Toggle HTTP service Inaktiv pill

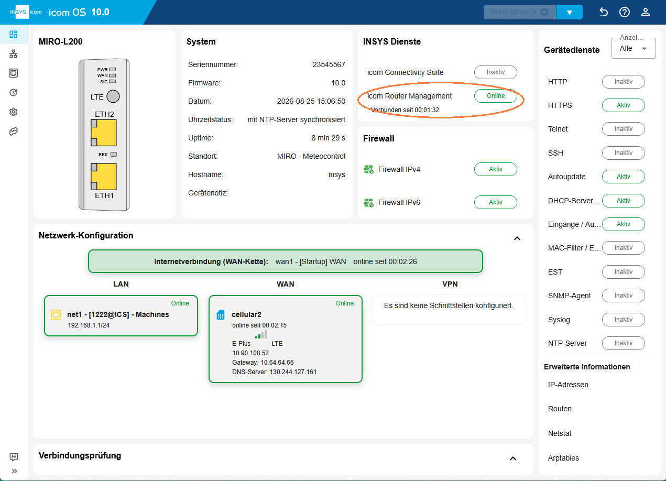pos(624,82)
